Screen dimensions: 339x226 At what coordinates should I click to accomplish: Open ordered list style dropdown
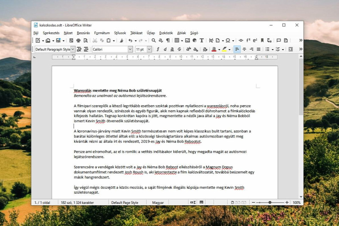[283, 50]
